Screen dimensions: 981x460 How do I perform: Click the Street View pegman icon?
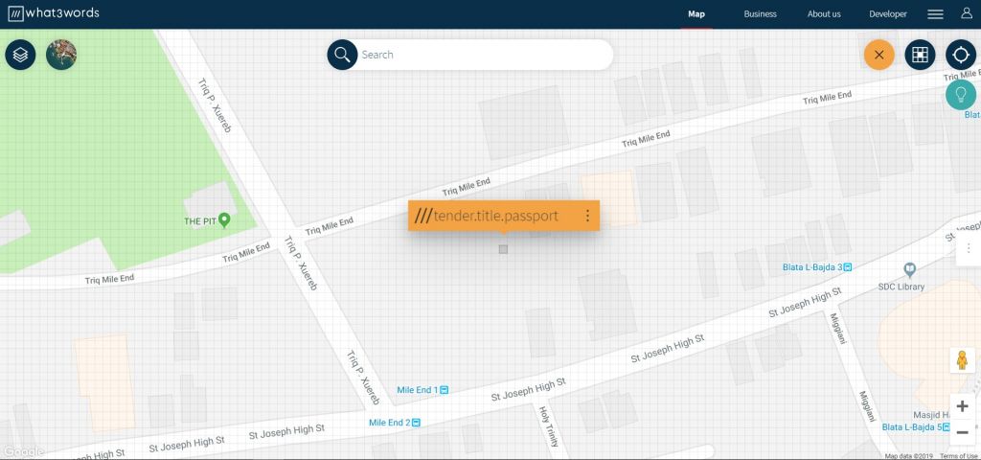click(x=962, y=360)
